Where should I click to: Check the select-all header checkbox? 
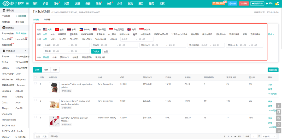click(36, 77)
